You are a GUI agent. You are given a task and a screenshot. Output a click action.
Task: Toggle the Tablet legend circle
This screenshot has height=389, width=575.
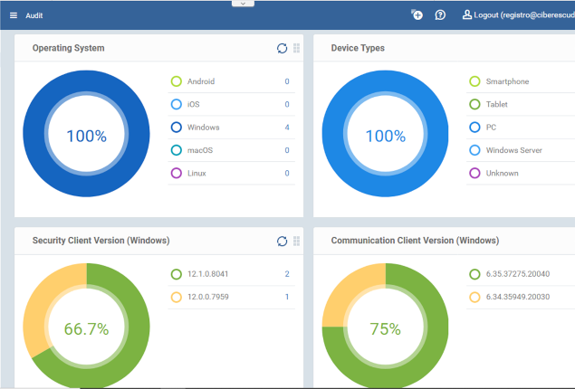[474, 104]
